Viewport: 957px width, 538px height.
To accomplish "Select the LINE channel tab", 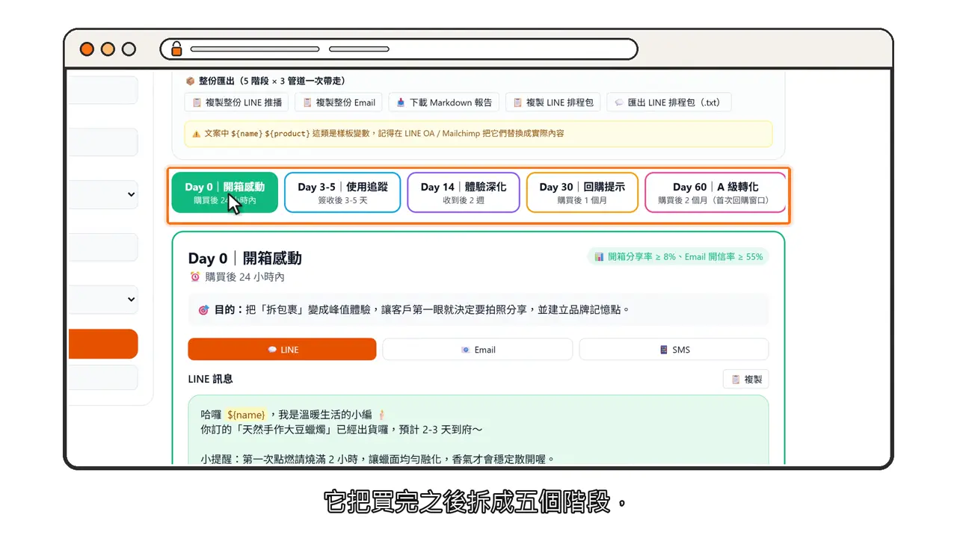I will (x=282, y=349).
